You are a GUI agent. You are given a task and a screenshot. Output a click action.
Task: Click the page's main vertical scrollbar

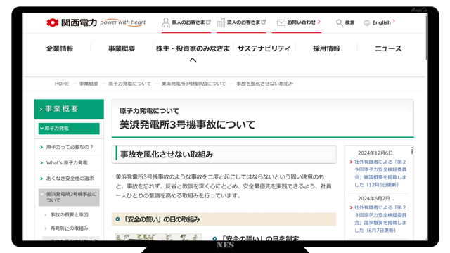(427, 37)
